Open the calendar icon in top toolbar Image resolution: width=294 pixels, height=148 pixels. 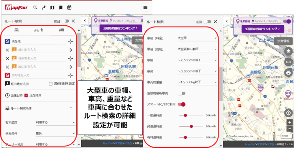[x=69, y=8]
